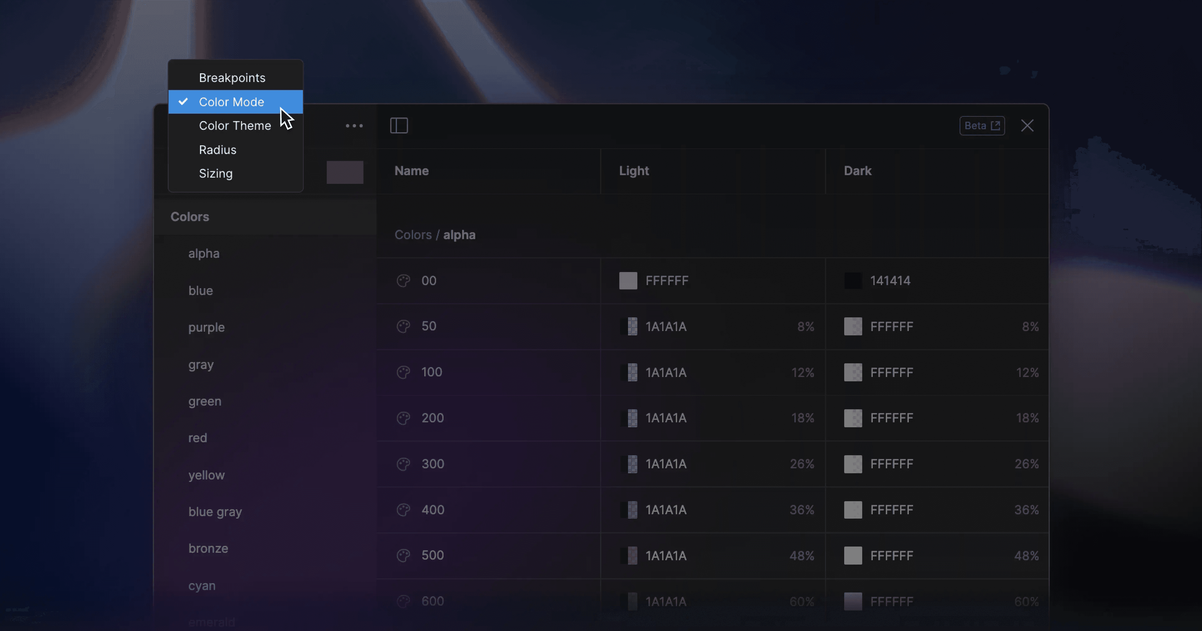Click palette icon of row 00
Viewport: 1202px width, 631px height.
403,281
